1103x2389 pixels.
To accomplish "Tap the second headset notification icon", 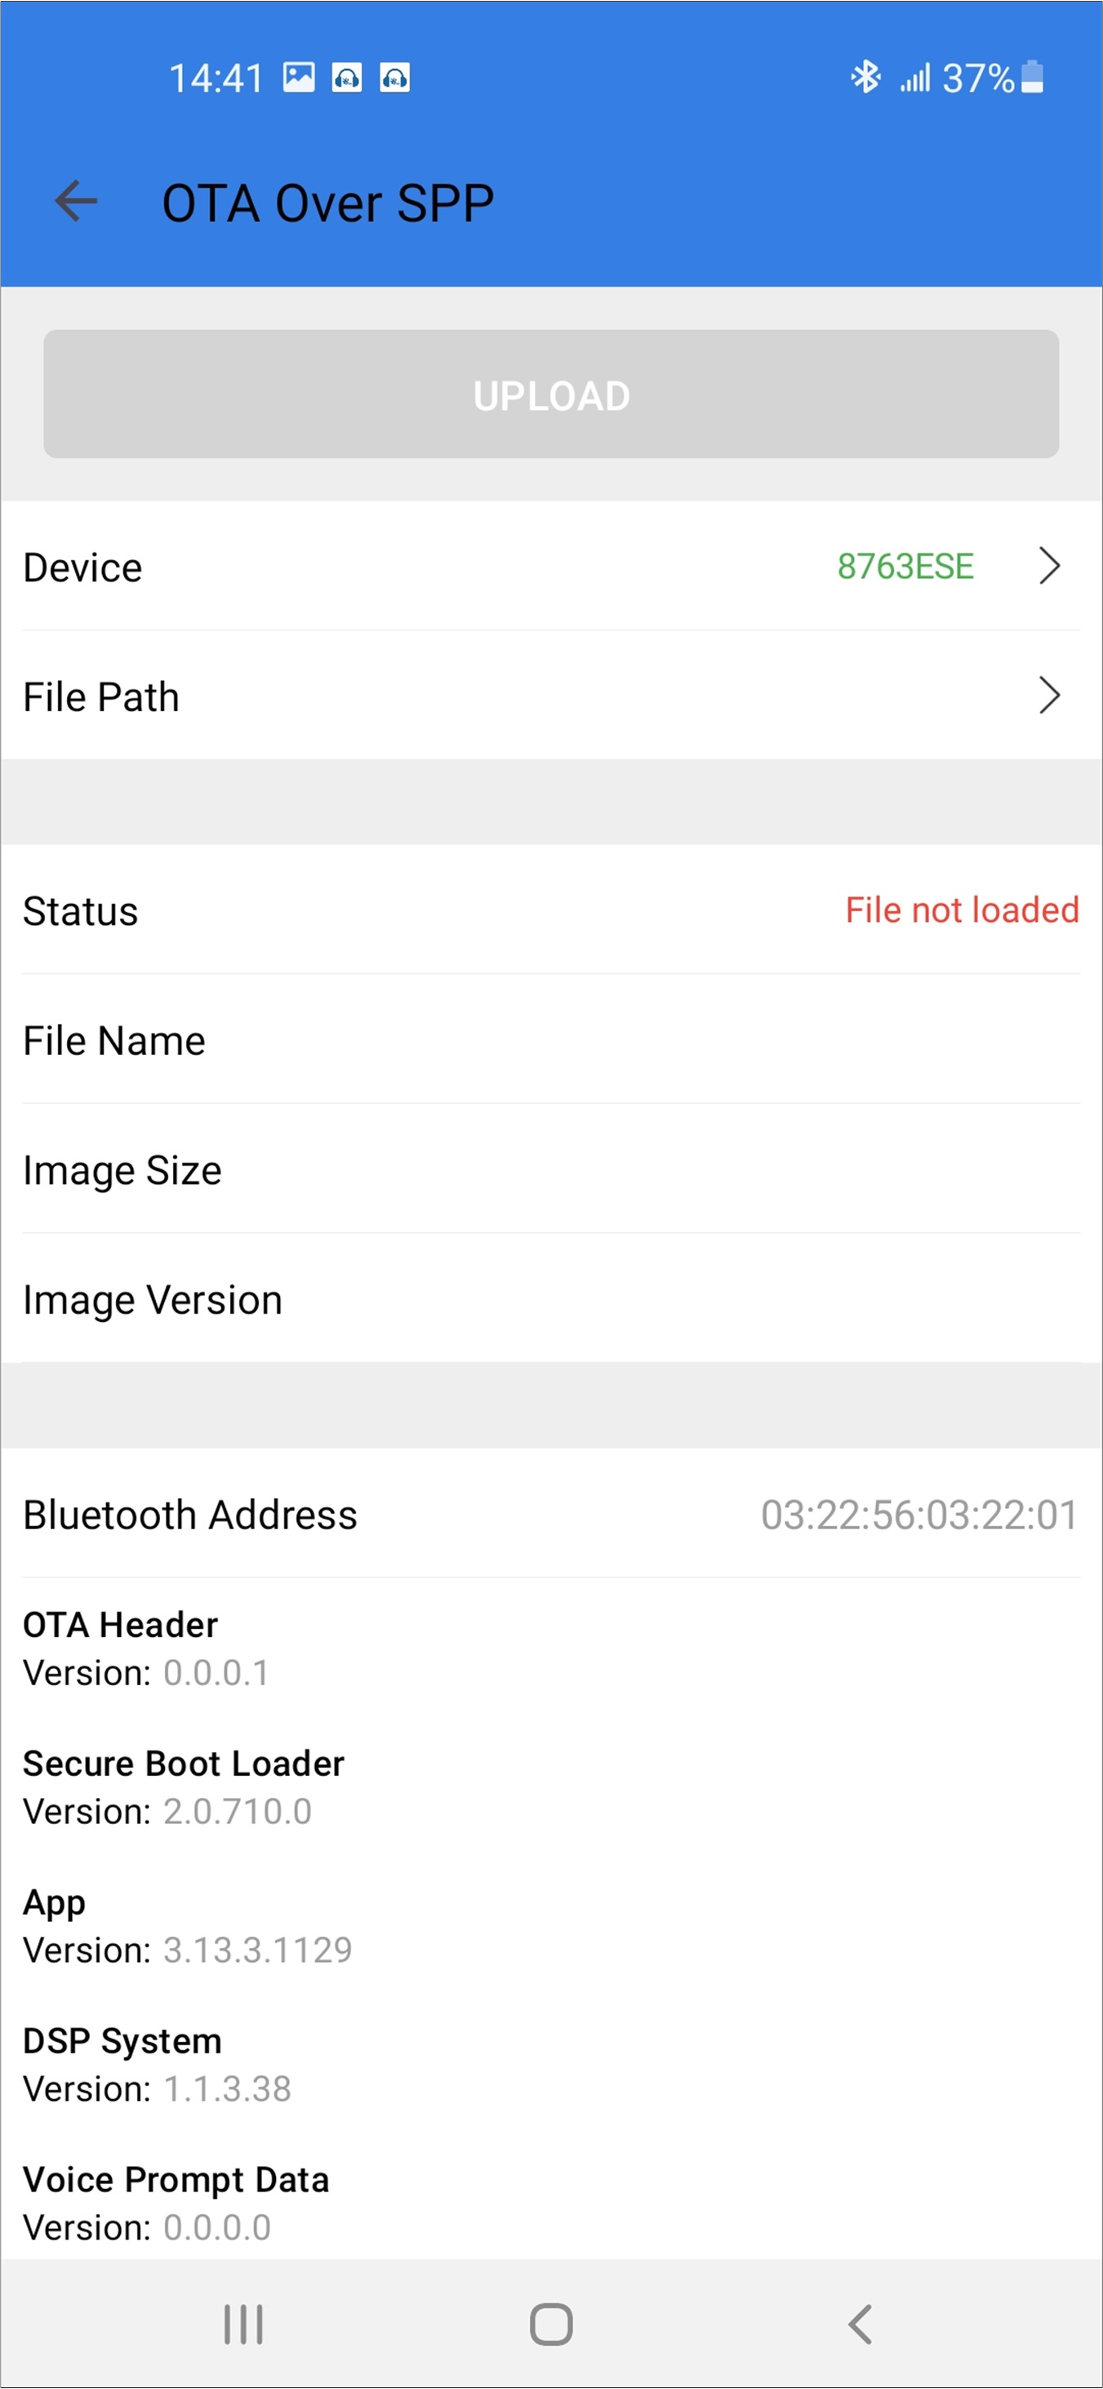I will pyautogui.click(x=395, y=78).
